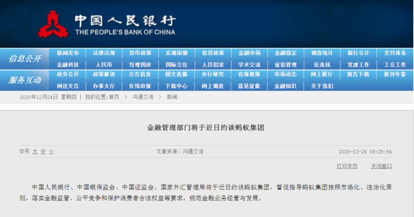Open 公告信息 page

140,75
